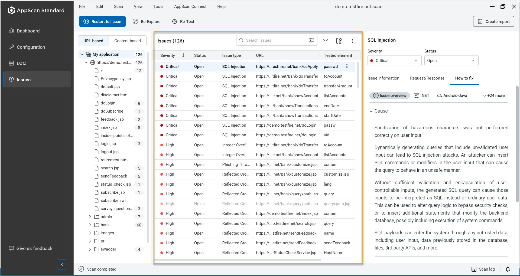This screenshot has width=520, height=276.
Task: Expand the +24 more frameworks list
Action: (493, 96)
